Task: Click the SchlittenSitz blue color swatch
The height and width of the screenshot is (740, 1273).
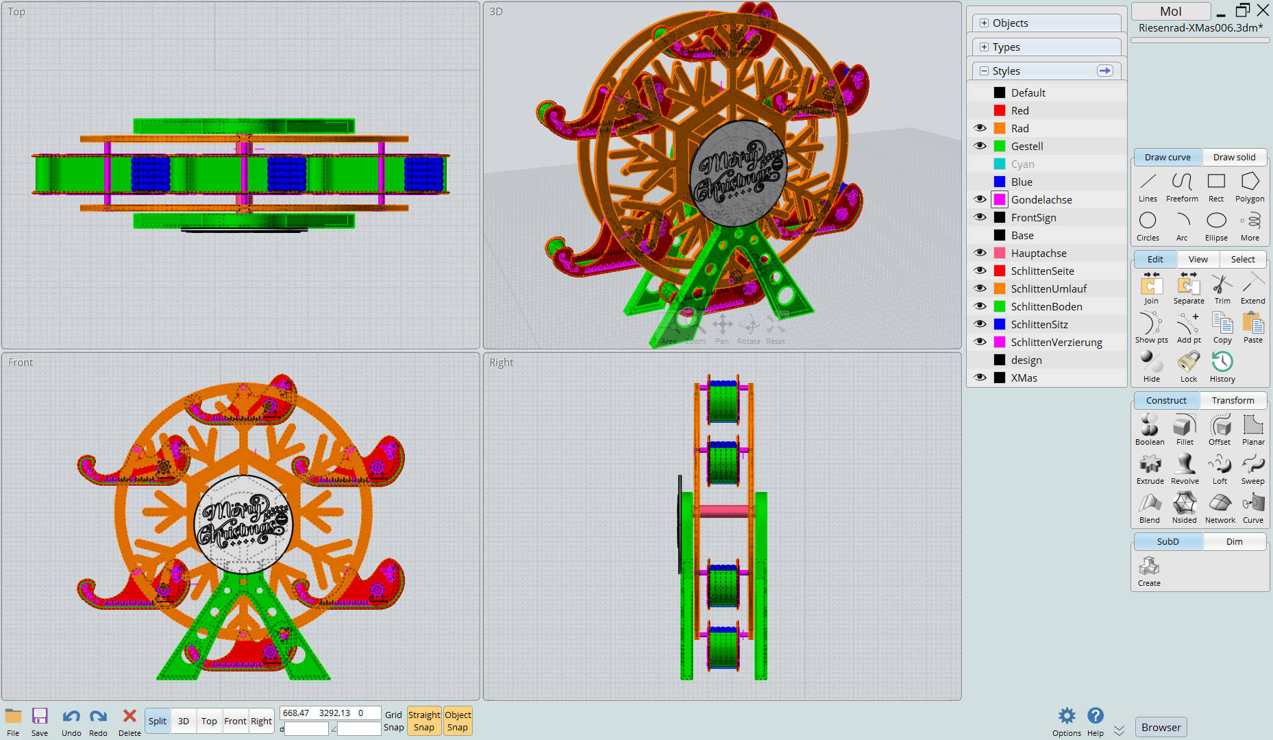Action: 1000,324
